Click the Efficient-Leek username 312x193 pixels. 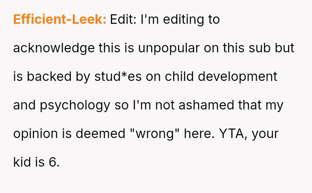[x=59, y=19]
